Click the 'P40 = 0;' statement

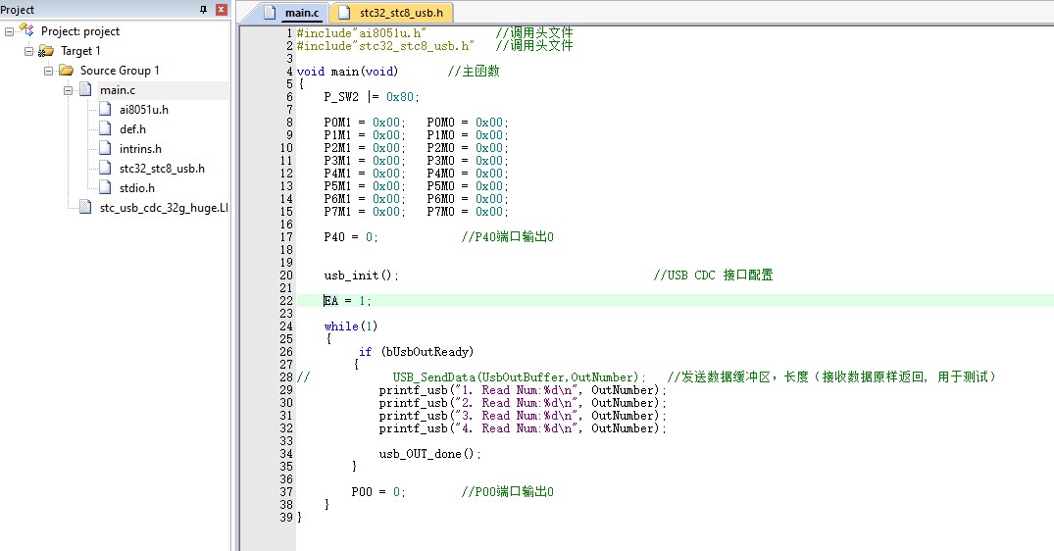point(350,237)
